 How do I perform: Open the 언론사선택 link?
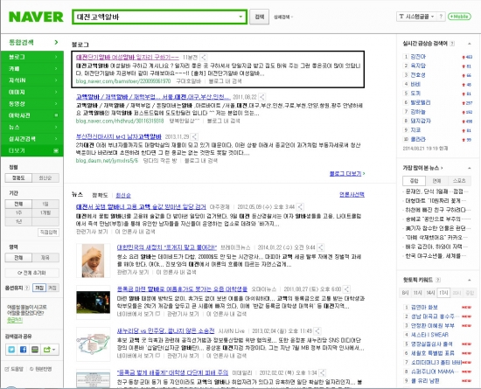click(x=352, y=195)
